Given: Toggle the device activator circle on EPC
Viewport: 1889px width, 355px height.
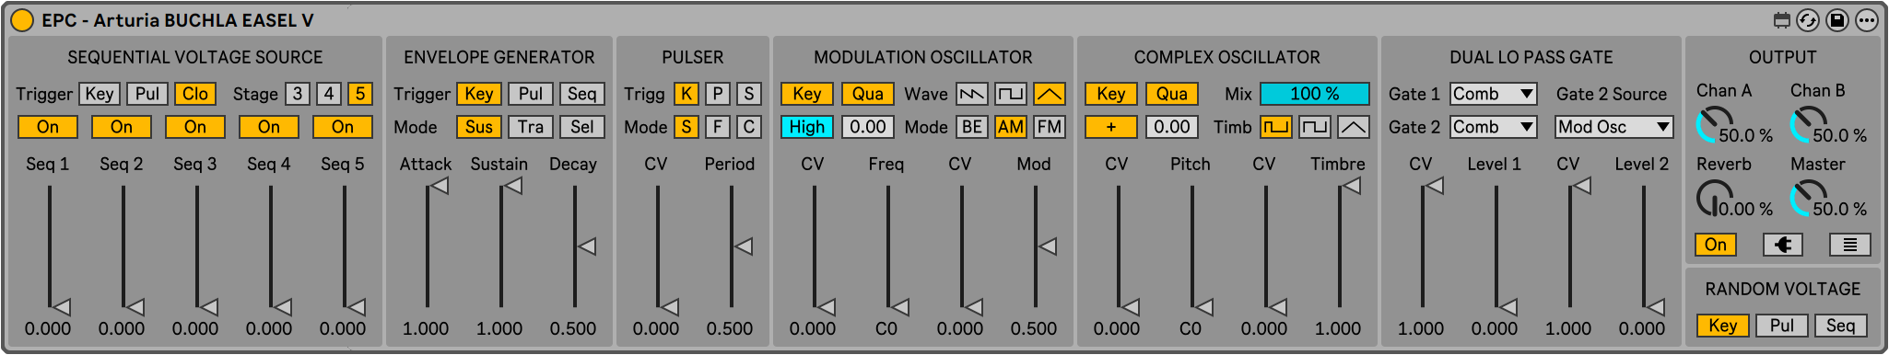Looking at the screenshot, I should pyautogui.click(x=23, y=20).
